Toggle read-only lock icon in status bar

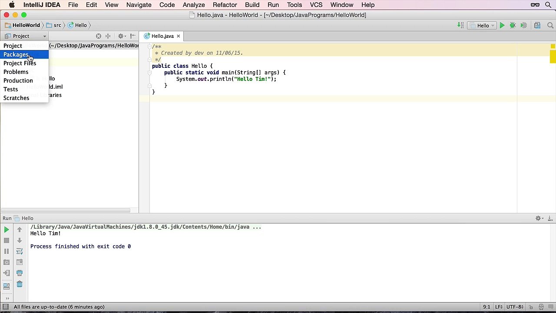pyautogui.click(x=531, y=307)
